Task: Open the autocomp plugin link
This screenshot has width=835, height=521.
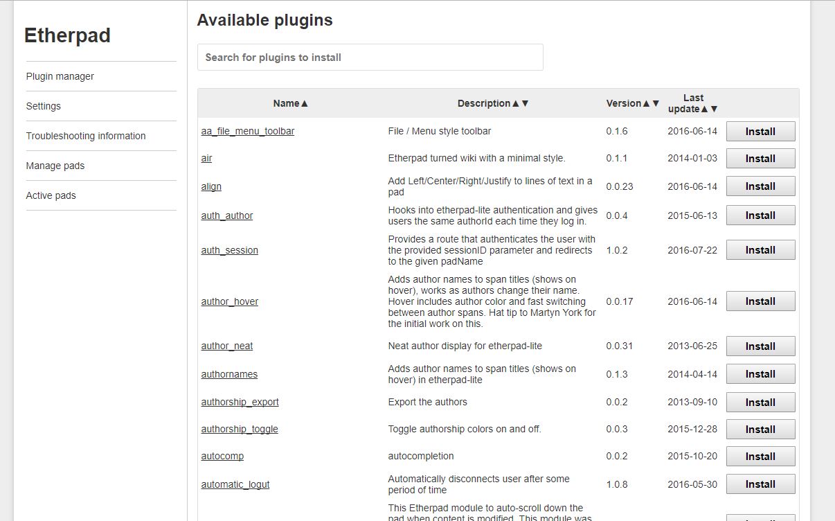Action: 222,456
